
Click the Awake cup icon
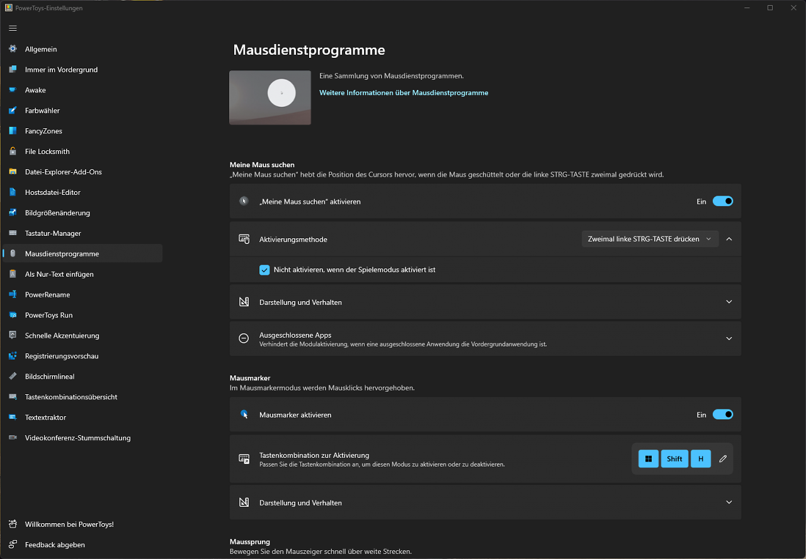[x=13, y=90]
